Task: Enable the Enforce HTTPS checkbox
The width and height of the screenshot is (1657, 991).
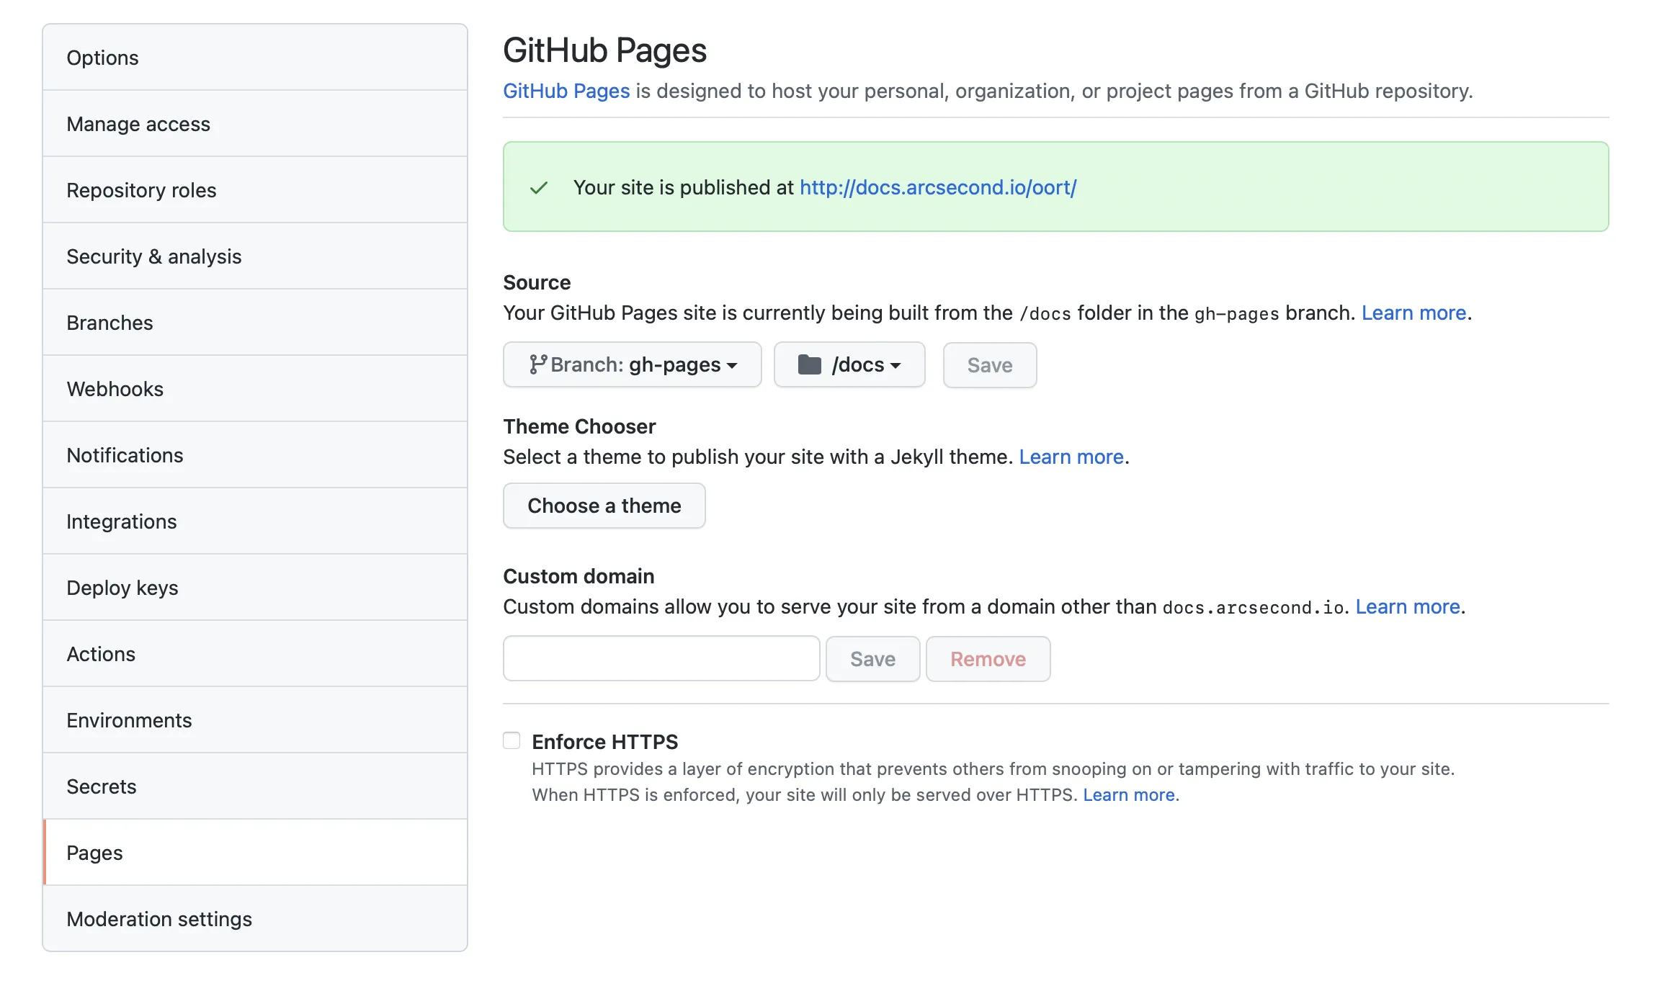Action: (512, 740)
